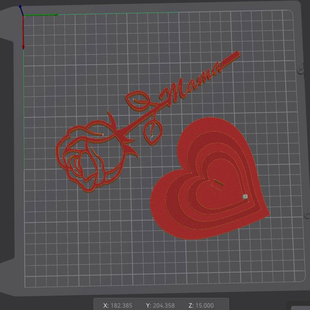Click the small grey marker icon on the heart

coord(245,197)
